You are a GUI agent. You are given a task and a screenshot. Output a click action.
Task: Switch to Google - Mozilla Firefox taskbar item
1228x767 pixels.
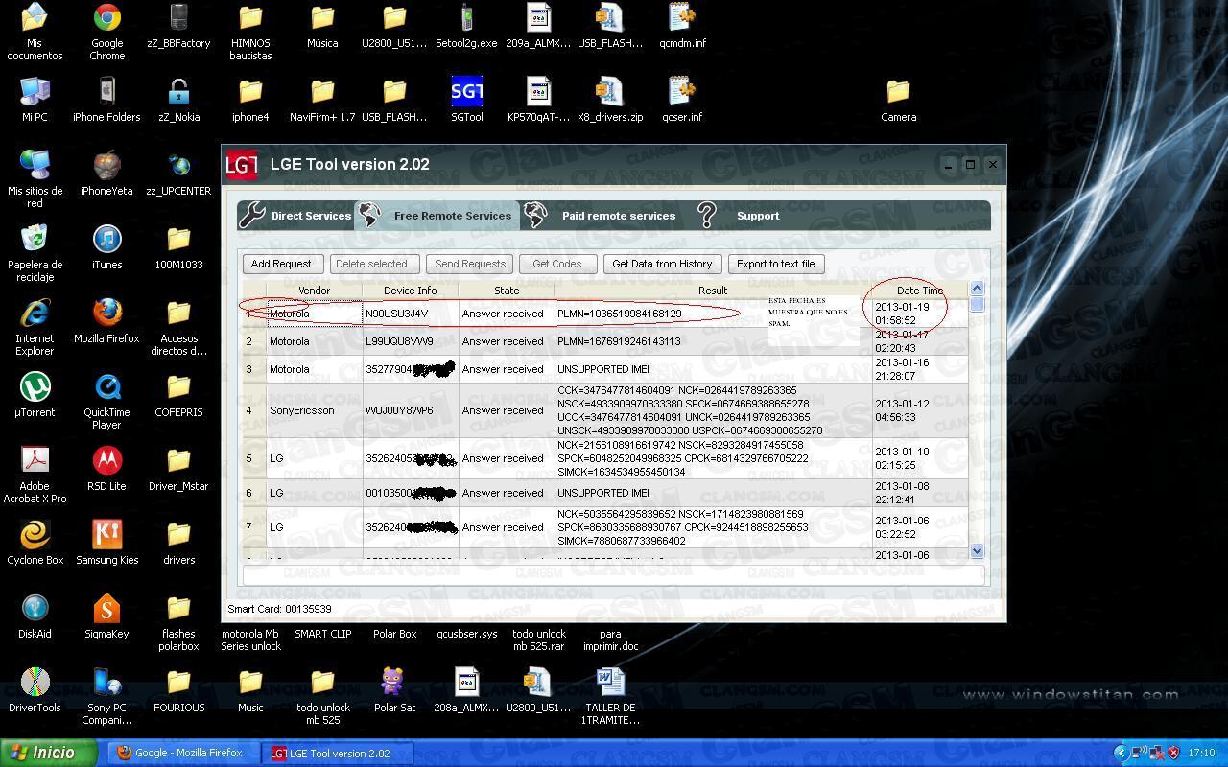point(182,753)
